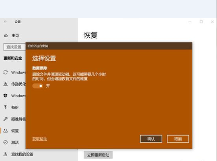Confirm with the 确认 button
Screen dimensions: 217x161
[x=151, y=139]
